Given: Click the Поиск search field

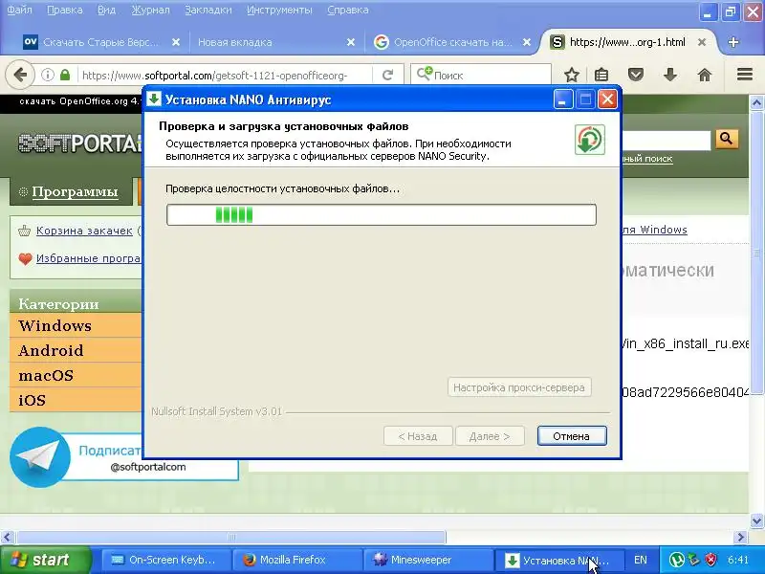Looking at the screenshot, I should [481, 76].
